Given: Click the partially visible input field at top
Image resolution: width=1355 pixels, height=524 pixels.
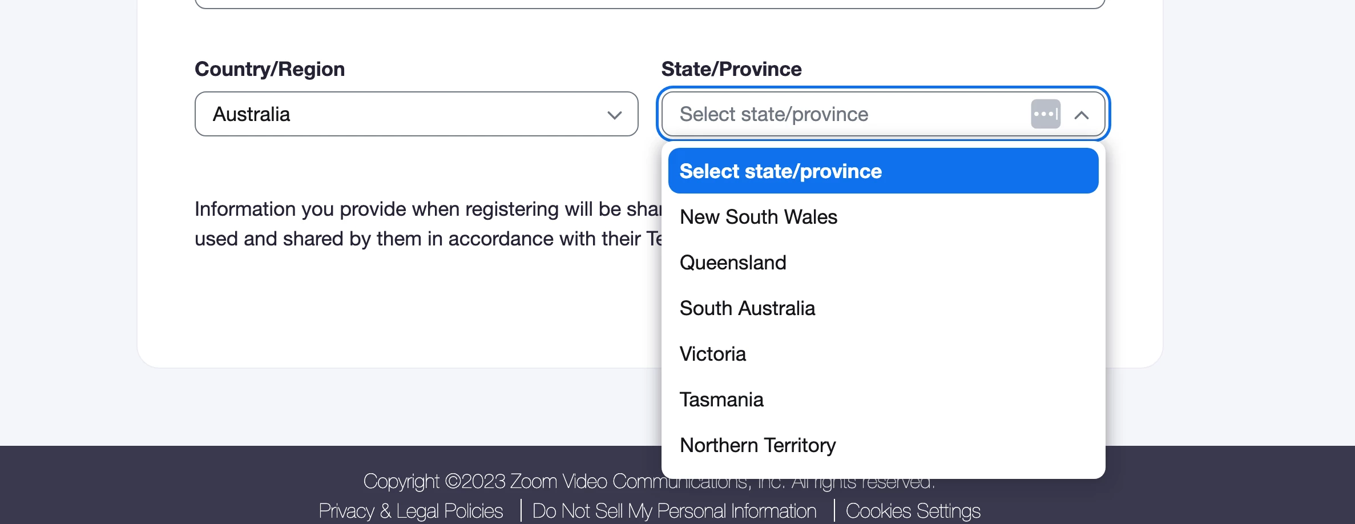Looking at the screenshot, I should coord(650,4).
